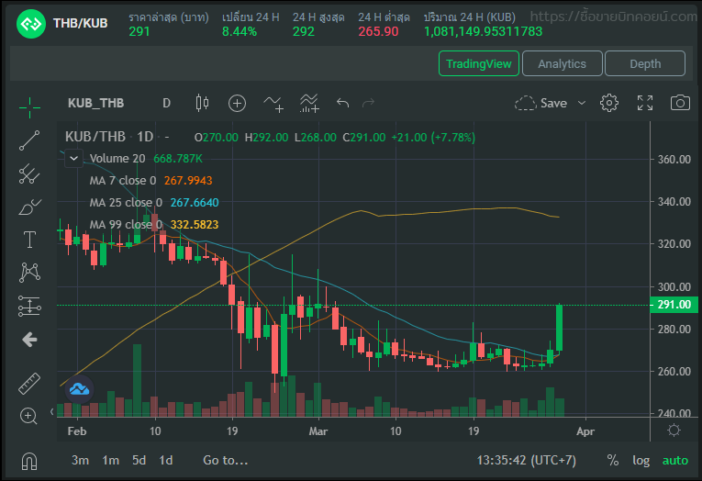Redo the last chart action
Image resolution: width=702 pixels, height=481 pixels.
[x=369, y=104]
